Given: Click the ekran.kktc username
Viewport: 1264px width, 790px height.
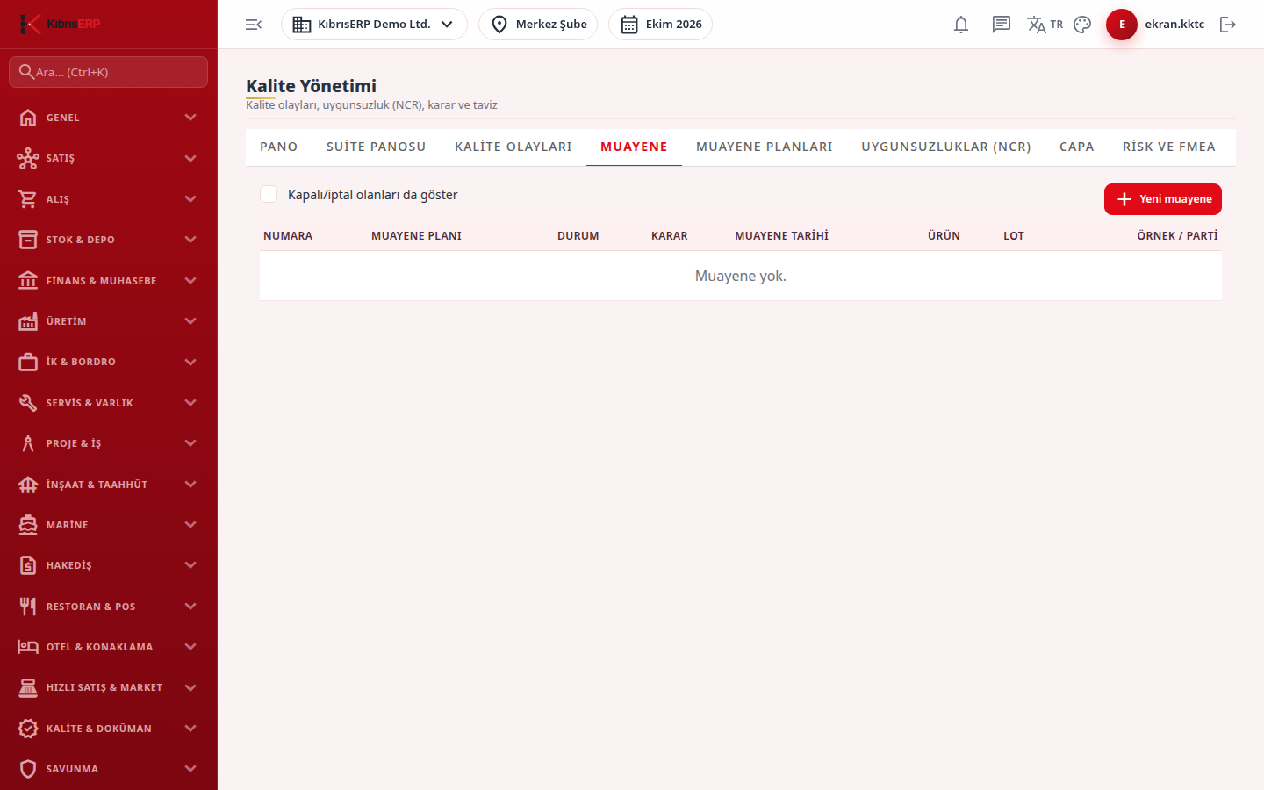Looking at the screenshot, I should pyautogui.click(x=1174, y=25).
